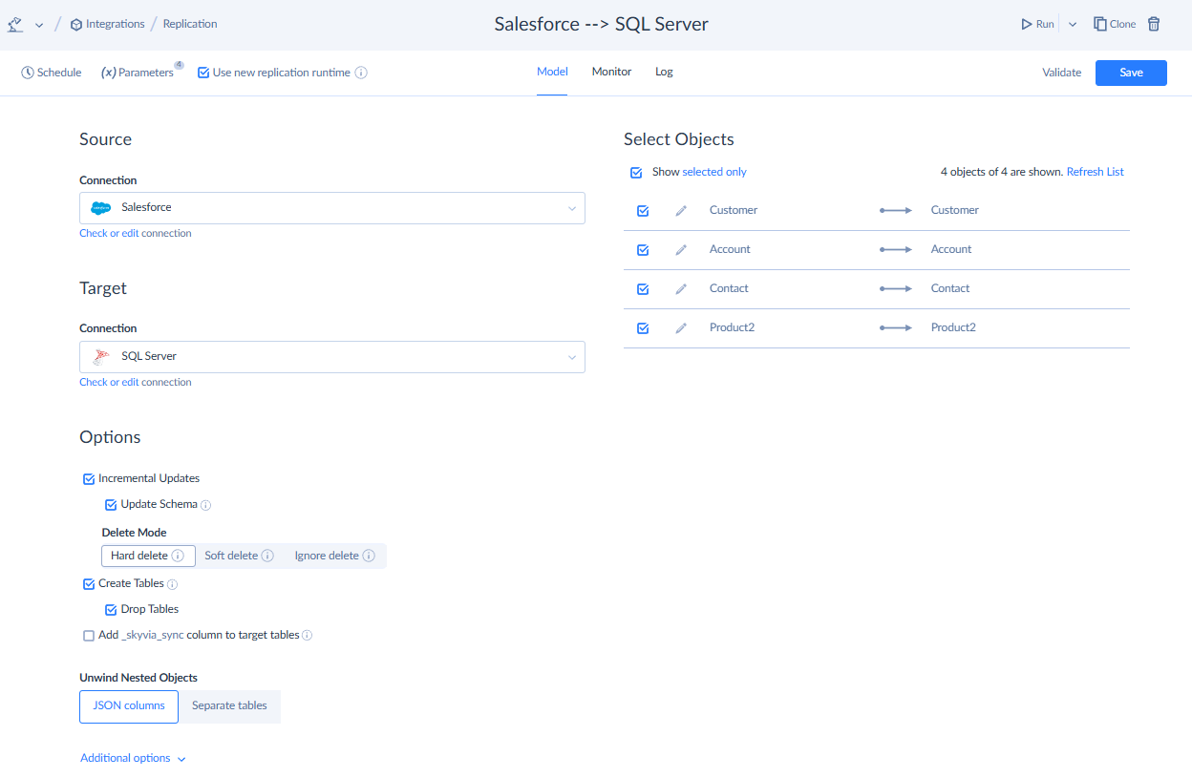Switch to the Log tab
Image resolution: width=1192 pixels, height=778 pixels.
664,72
